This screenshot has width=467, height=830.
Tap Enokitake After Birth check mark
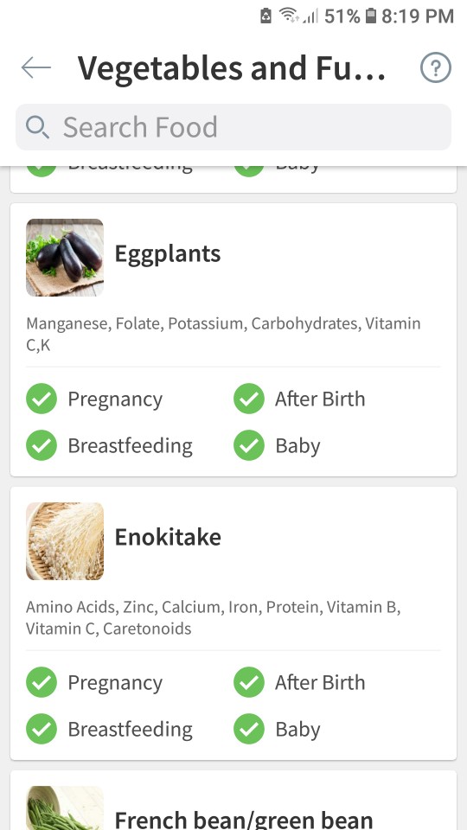pos(249,682)
